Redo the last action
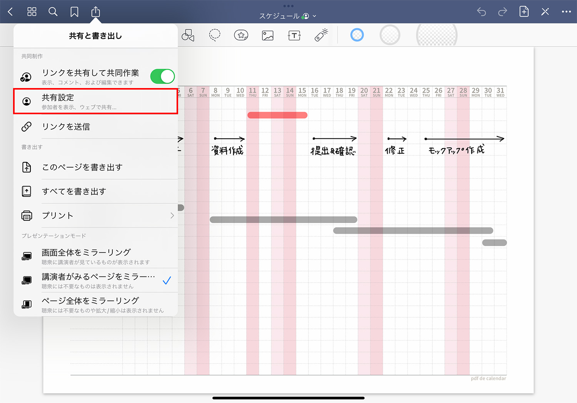Viewport: 577px width, 403px height. [x=502, y=12]
